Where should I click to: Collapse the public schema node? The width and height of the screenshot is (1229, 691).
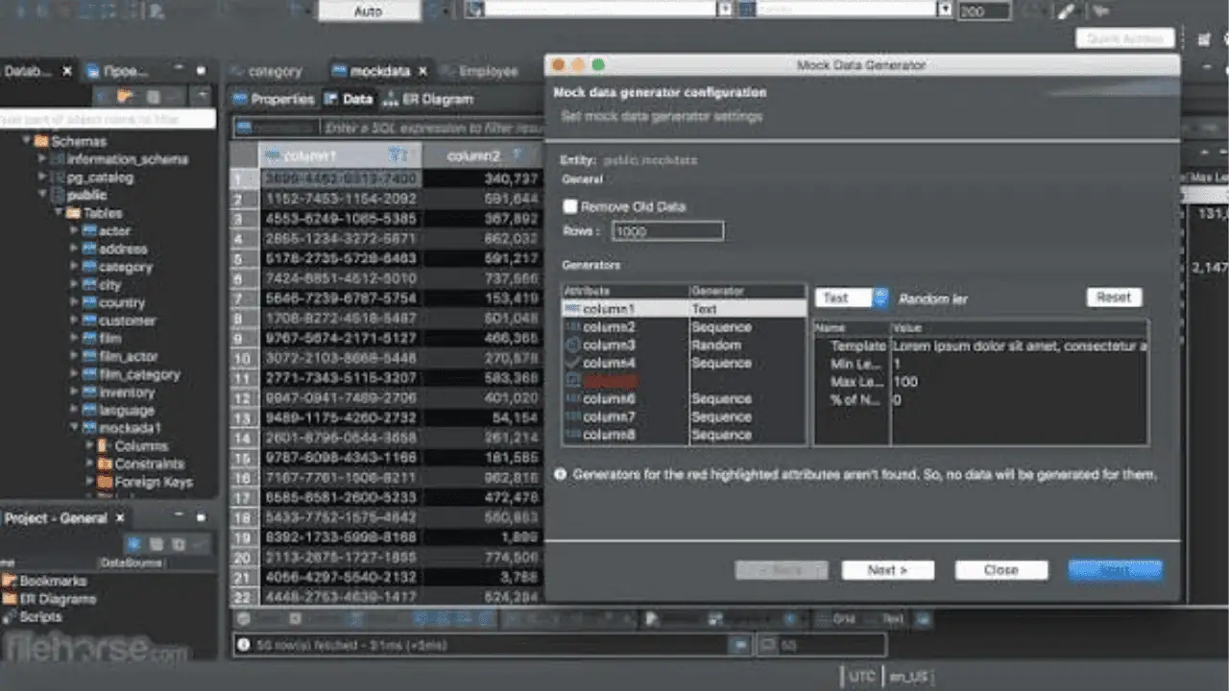coord(42,195)
